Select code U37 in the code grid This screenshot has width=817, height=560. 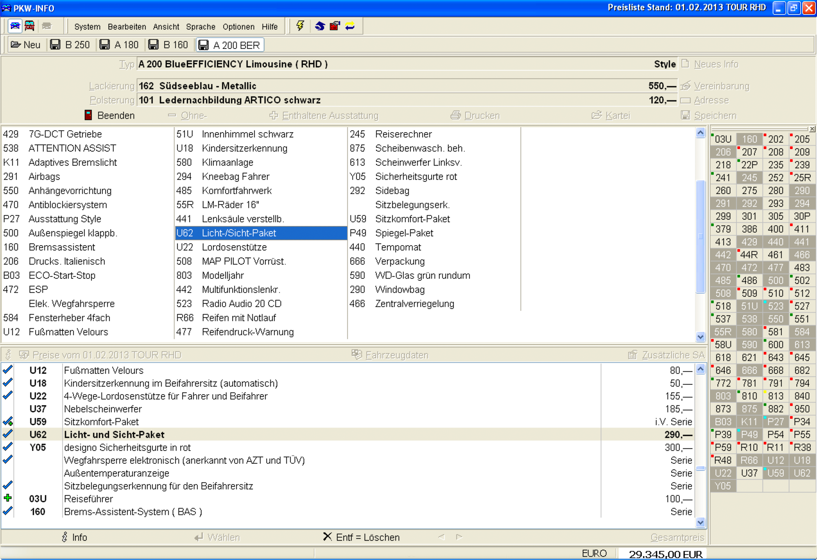pyautogui.click(x=750, y=473)
